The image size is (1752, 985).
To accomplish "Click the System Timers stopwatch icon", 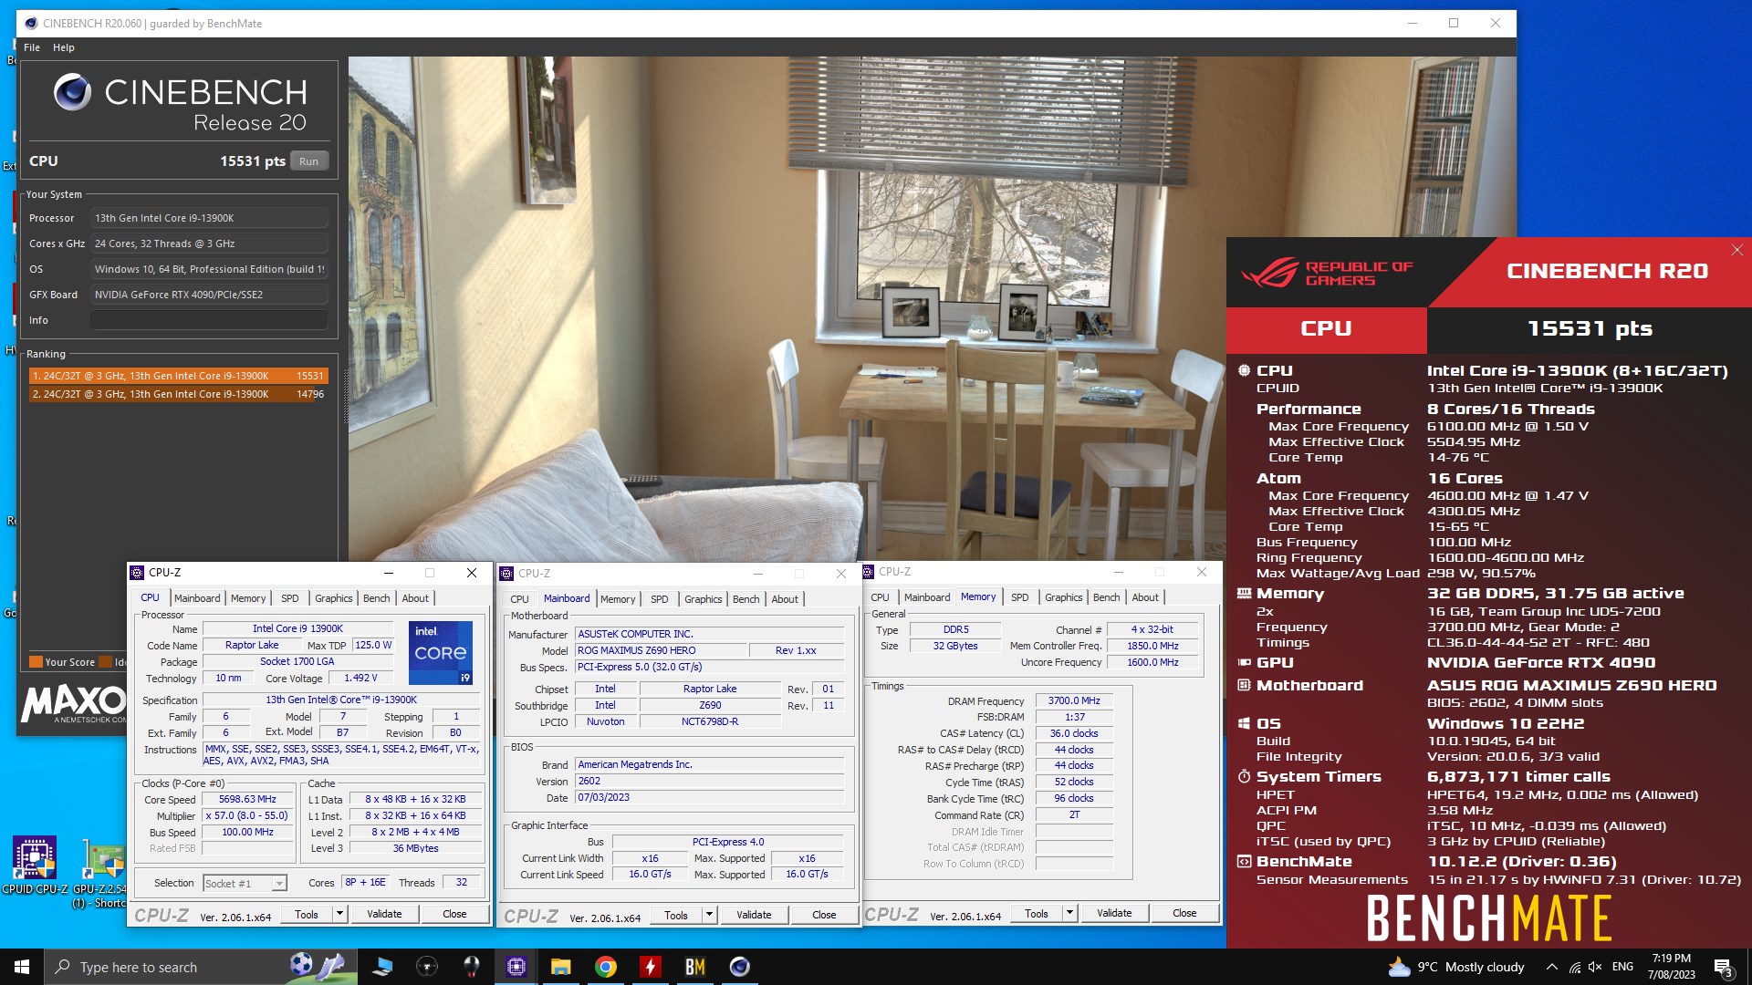I will click(x=1244, y=776).
